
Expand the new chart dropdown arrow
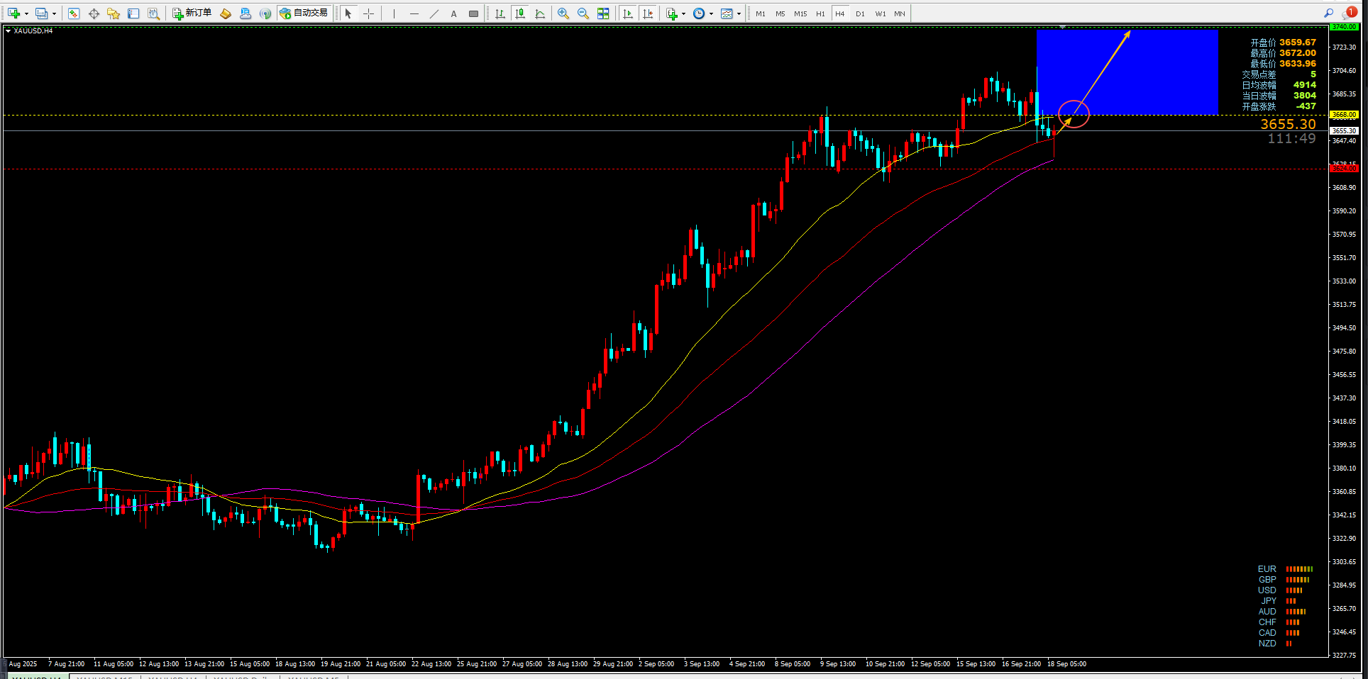pos(26,13)
